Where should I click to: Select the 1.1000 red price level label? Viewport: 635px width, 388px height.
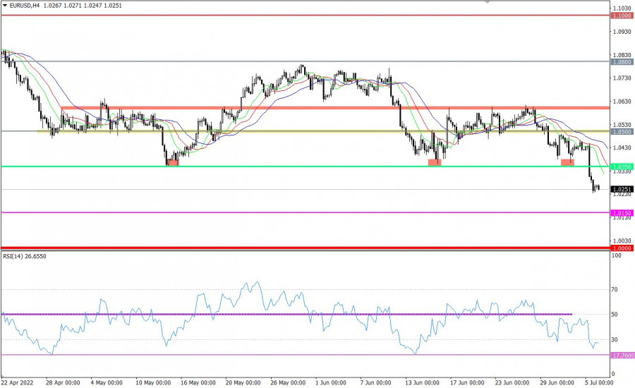pos(621,16)
